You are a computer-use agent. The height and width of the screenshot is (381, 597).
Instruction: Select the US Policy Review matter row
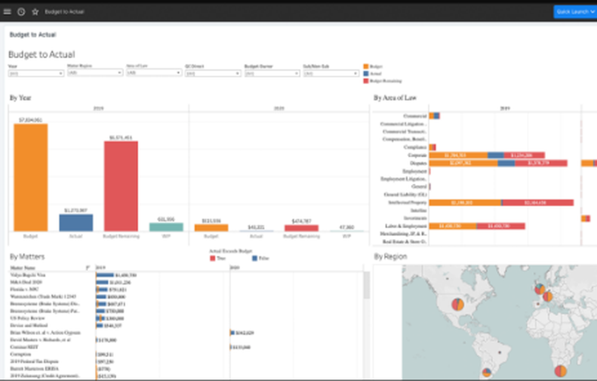click(x=27, y=318)
